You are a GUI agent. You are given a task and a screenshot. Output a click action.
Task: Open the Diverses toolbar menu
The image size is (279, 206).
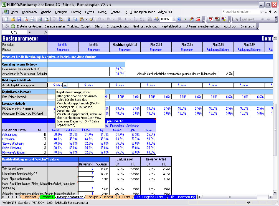click(x=247, y=26)
